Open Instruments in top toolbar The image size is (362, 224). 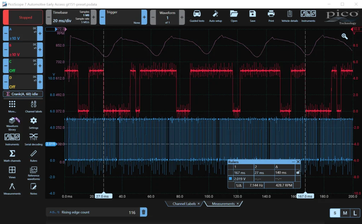(308, 16)
